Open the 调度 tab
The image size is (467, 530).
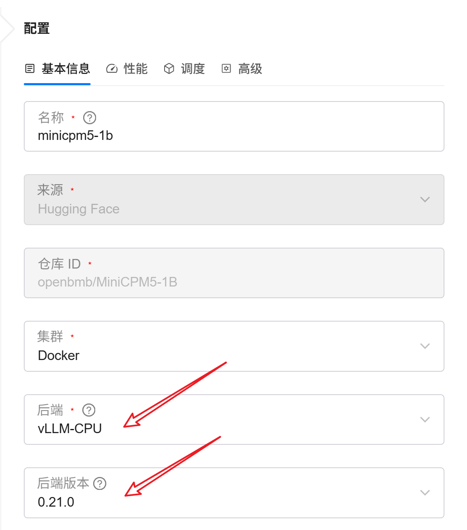184,68
